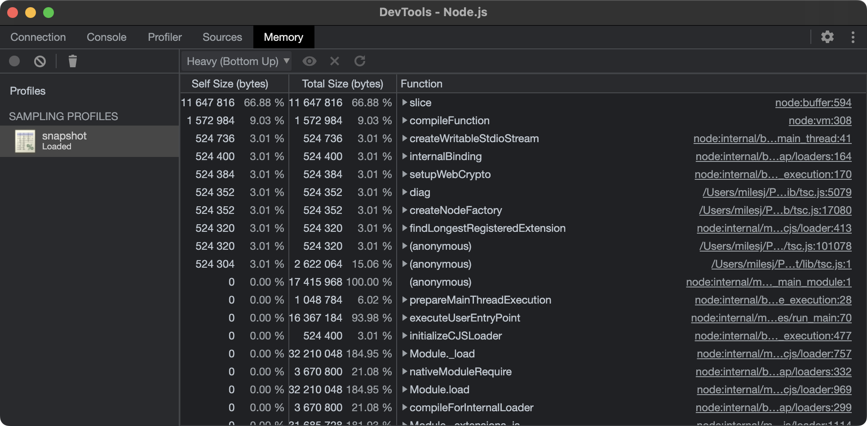Click the restore all functions refresh icon
The width and height of the screenshot is (867, 426).
360,61
